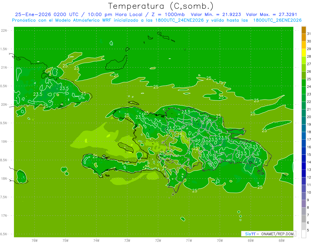Screen dimensions: 316x244
Task: Click the "18" label on the color scale
Action: (x=309, y=132)
